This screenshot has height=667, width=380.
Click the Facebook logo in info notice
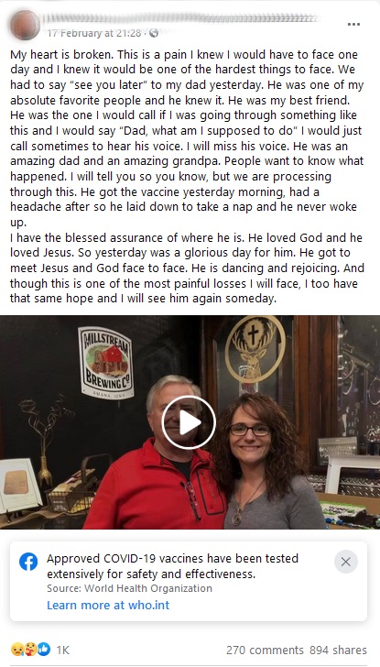coord(28,562)
